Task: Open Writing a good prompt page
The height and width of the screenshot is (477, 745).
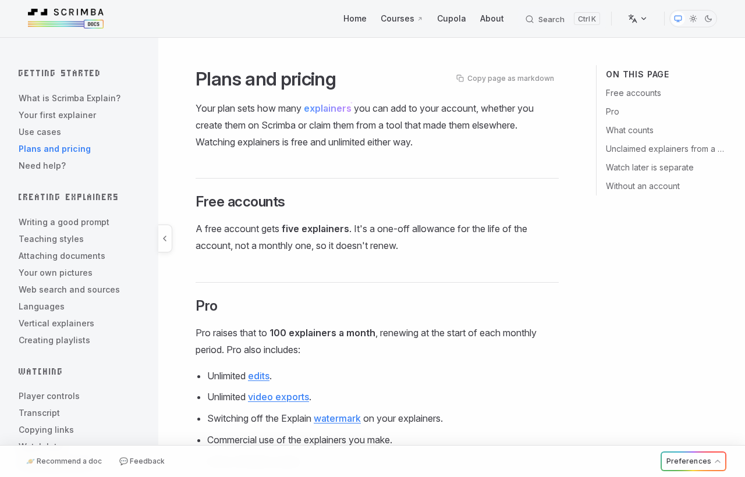Action: 64,222
